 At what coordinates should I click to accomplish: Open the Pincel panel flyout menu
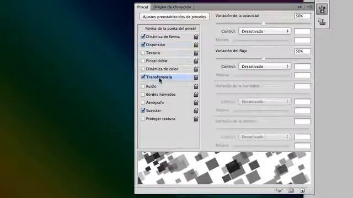[x=310, y=7]
